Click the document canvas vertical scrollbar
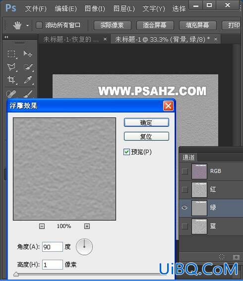The image size is (243, 281). pos(237,95)
